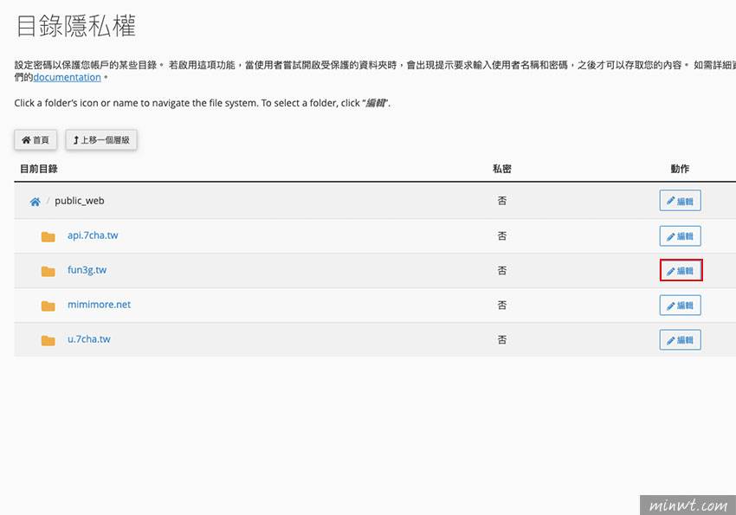This screenshot has height=515, width=736.
Task: Navigate into fun3g.tw folder name
Action: (x=87, y=270)
